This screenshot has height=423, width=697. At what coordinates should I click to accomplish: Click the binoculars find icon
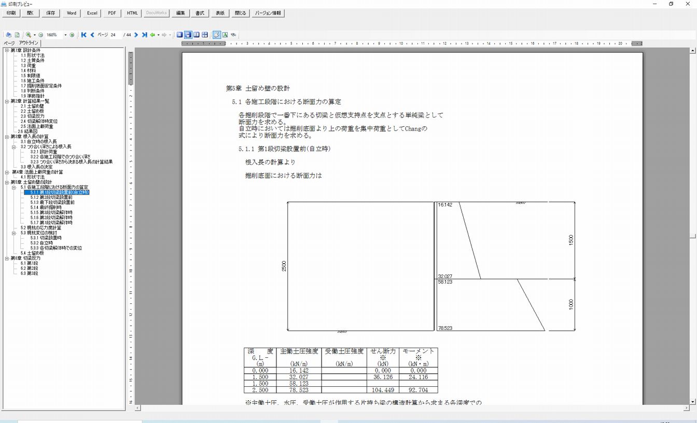[233, 35]
